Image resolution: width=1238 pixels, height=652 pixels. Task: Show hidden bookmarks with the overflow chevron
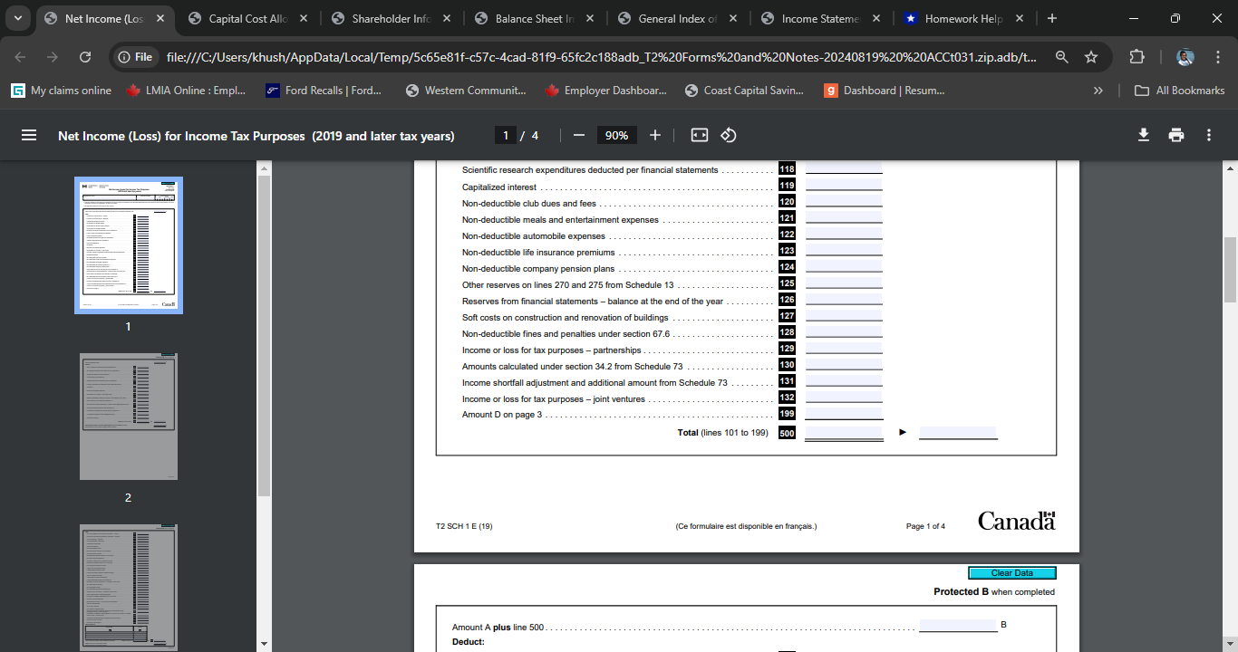coord(1098,91)
